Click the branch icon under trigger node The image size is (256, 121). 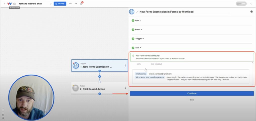99,71
